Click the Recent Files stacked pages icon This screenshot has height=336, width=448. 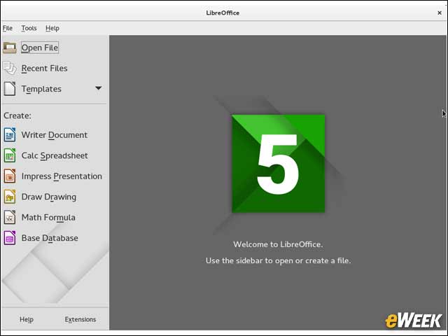coord(10,68)
